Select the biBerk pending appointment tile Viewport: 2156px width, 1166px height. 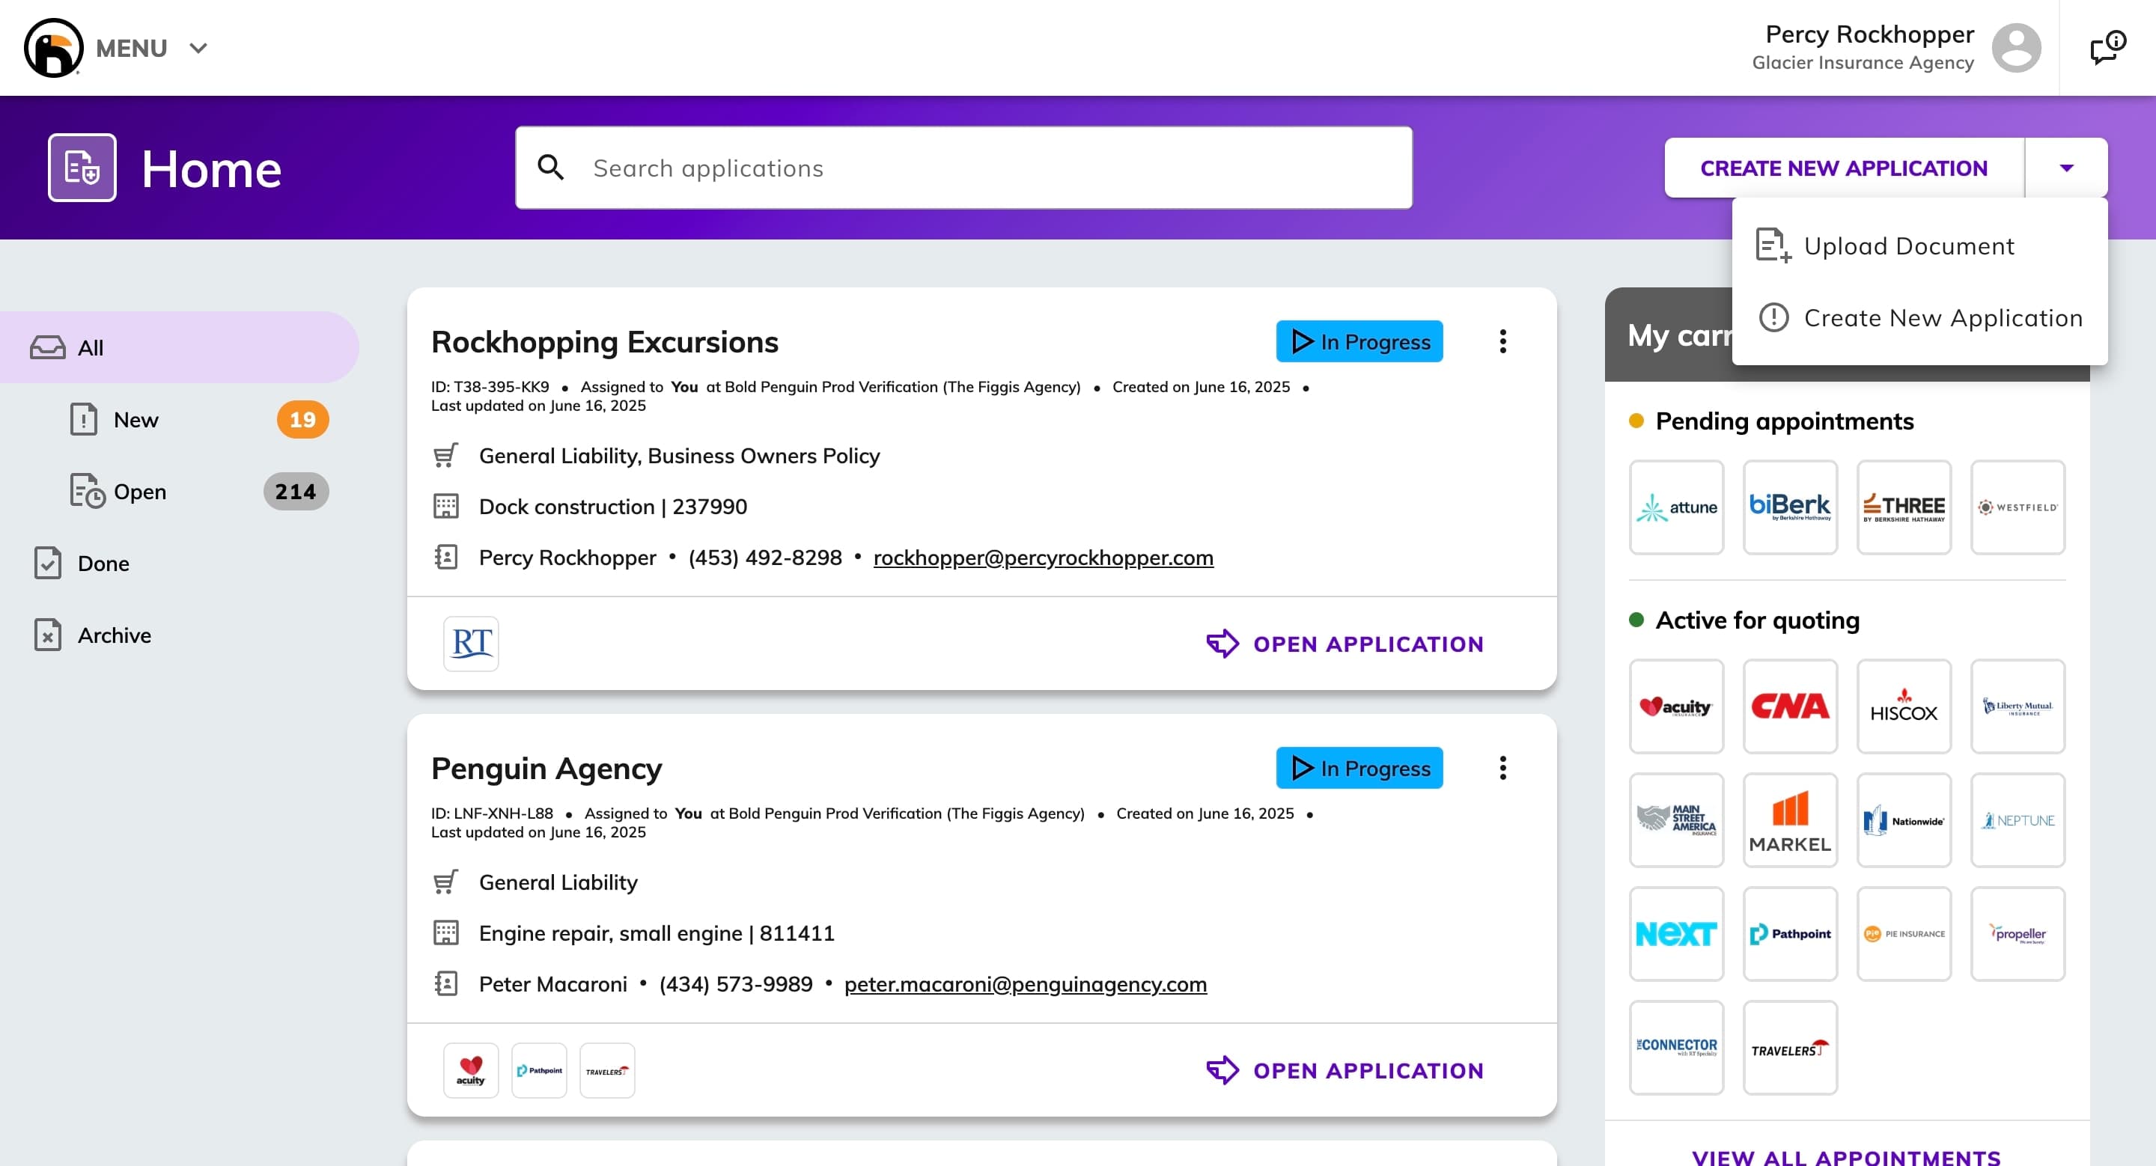(x=1790, y=507)
